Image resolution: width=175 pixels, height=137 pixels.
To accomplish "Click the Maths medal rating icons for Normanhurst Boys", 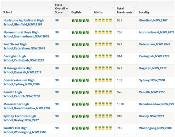I will coord(103,32).
